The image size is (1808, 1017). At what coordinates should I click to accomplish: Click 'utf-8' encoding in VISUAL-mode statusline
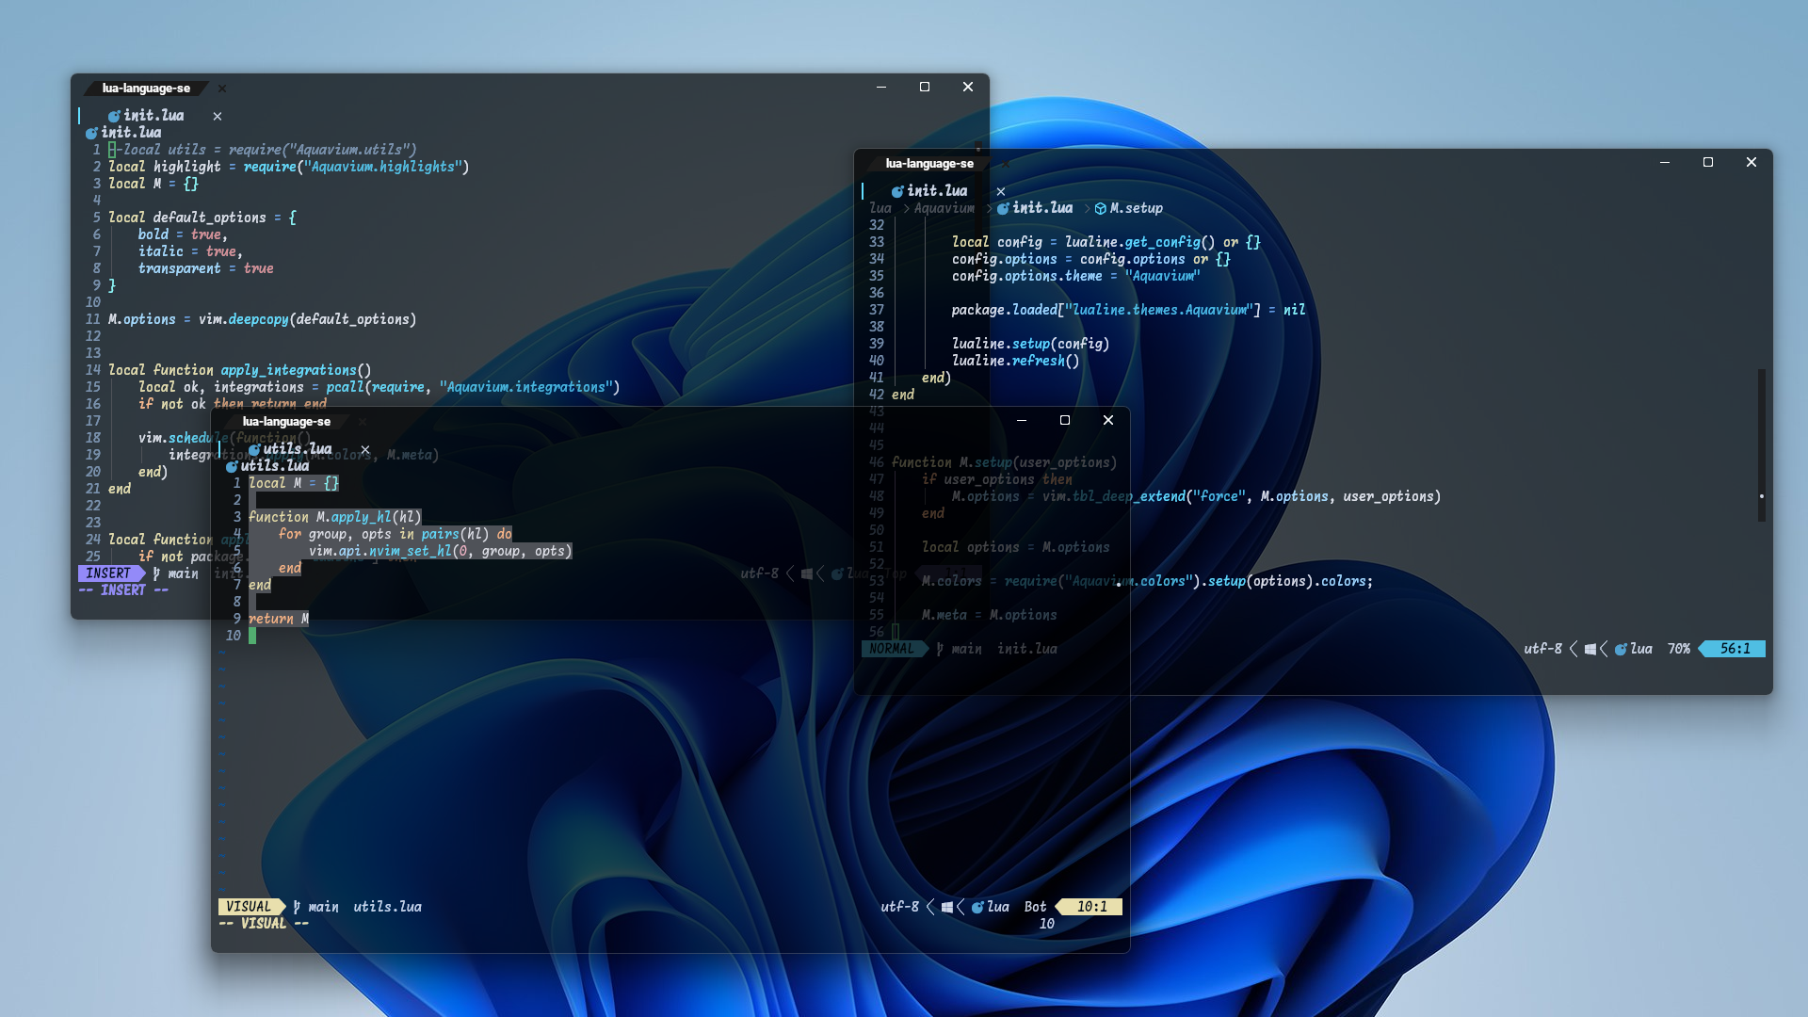[899, 907]
